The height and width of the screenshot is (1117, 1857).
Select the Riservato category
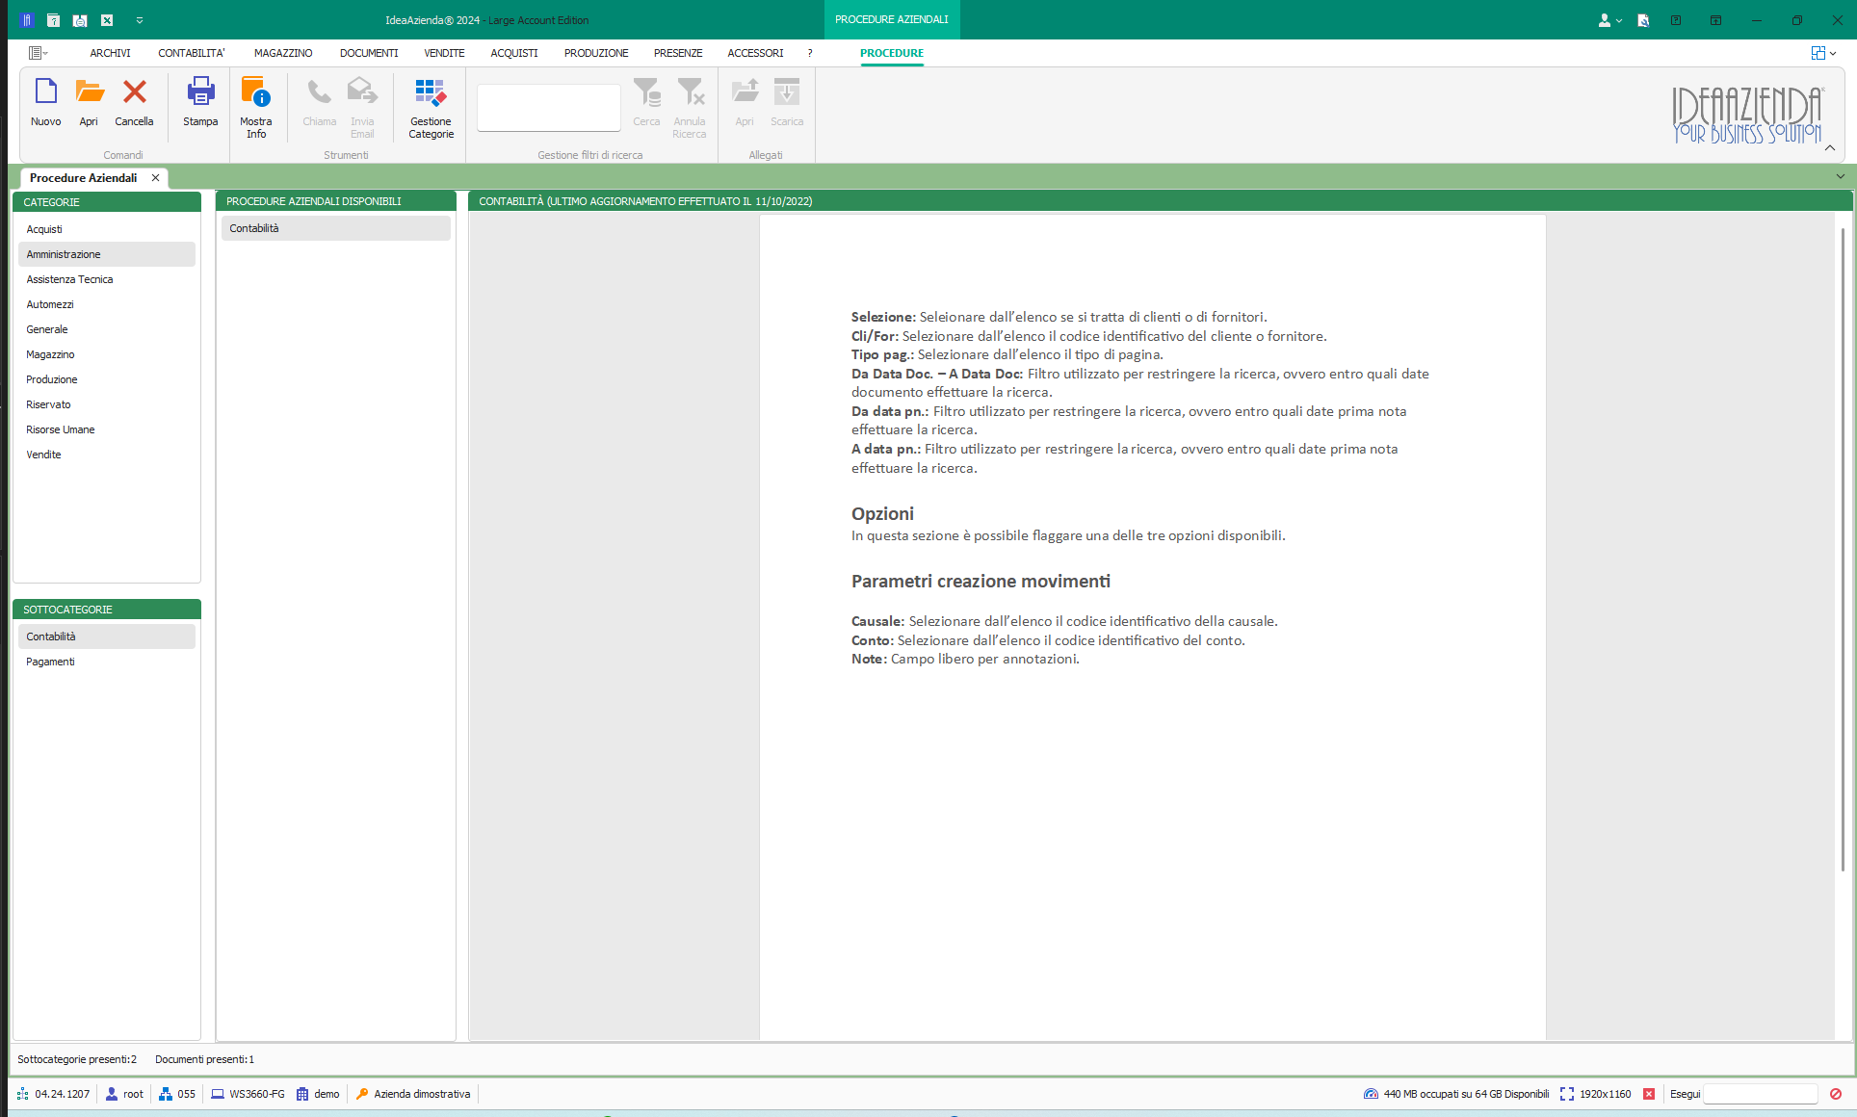[107, 404]
